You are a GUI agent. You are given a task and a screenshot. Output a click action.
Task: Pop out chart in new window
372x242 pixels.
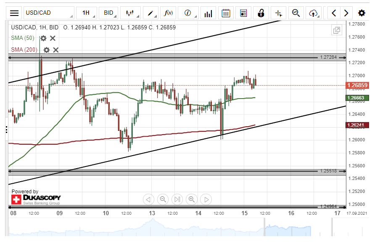click(x=336, y=30)
